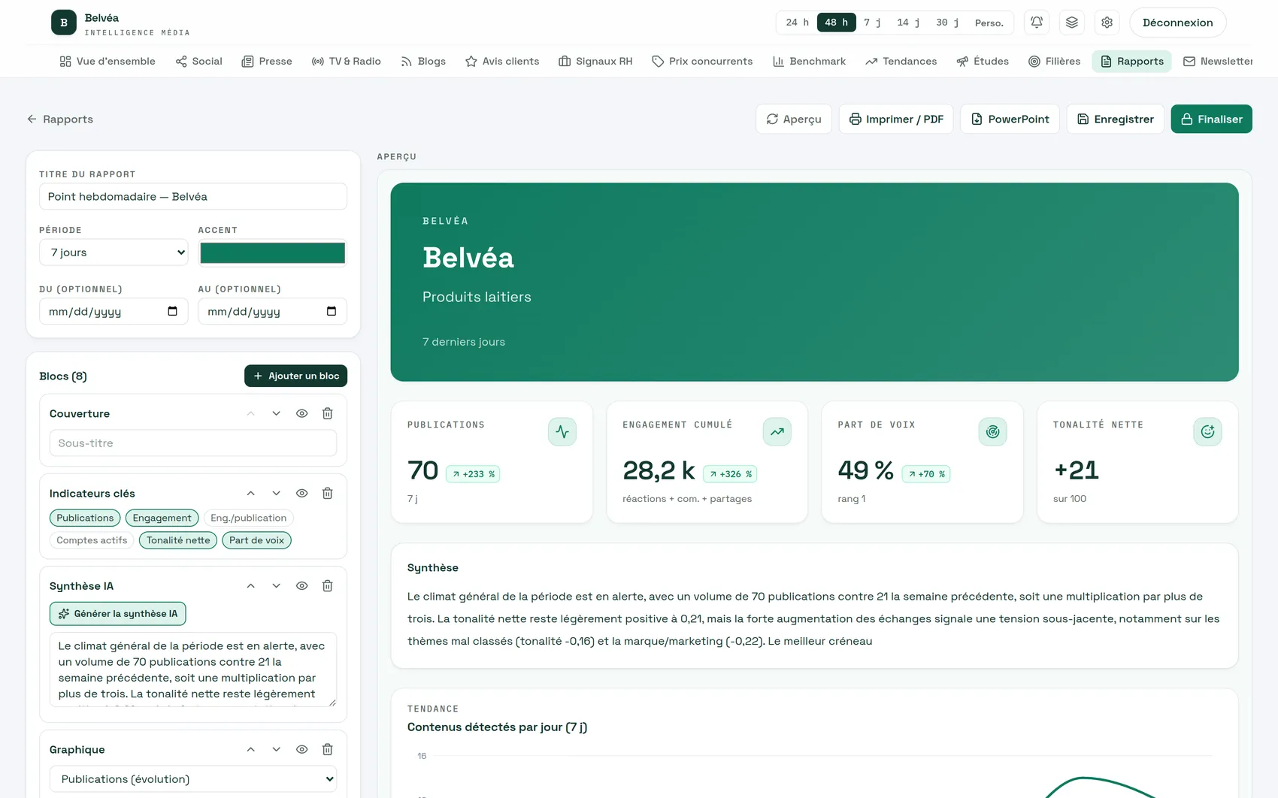Delete the Synthèse IA block
This screenshot has height=798, width=1278.
coord(328,586)
